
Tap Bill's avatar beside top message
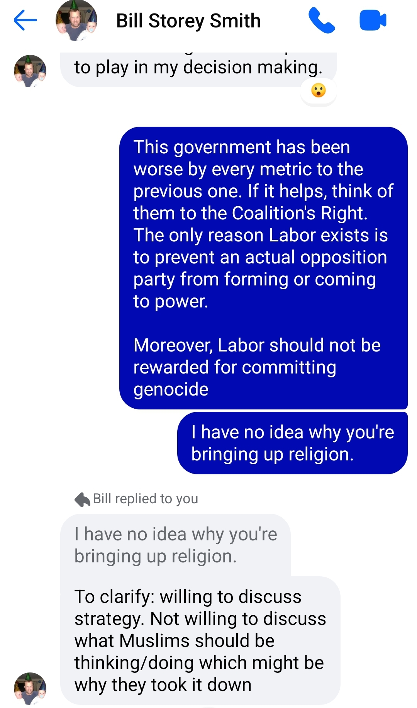pyautogui.click(x=30, y=71)
